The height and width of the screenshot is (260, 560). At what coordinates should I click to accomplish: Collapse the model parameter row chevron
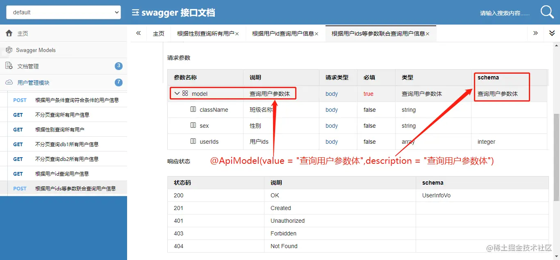(177, 93)
